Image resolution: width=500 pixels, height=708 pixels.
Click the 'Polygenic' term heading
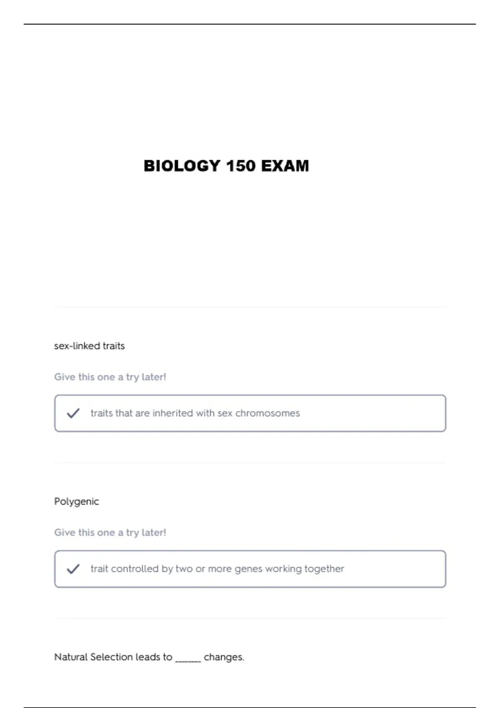[x=77, y=501]
